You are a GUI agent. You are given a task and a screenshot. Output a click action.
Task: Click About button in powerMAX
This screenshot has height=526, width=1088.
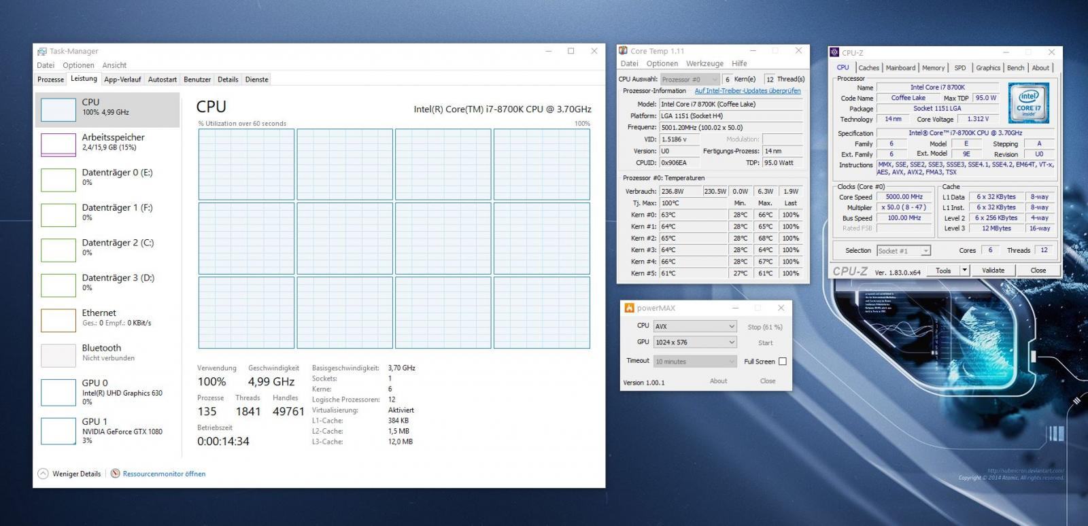coord(719,381)
